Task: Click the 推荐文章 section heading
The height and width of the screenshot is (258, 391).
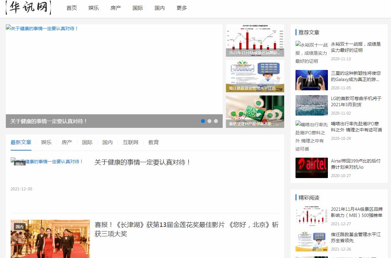Action: [x=309, y=32]
